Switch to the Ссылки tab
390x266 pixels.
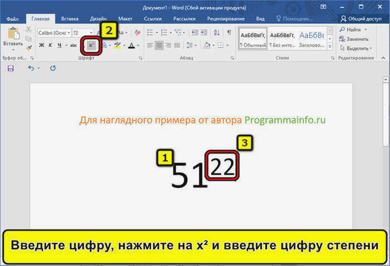tap(153, 18)
